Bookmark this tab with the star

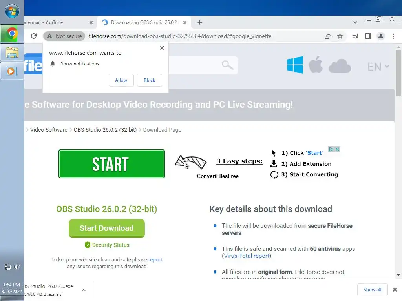pyautogui.click(x=340, y=36)
